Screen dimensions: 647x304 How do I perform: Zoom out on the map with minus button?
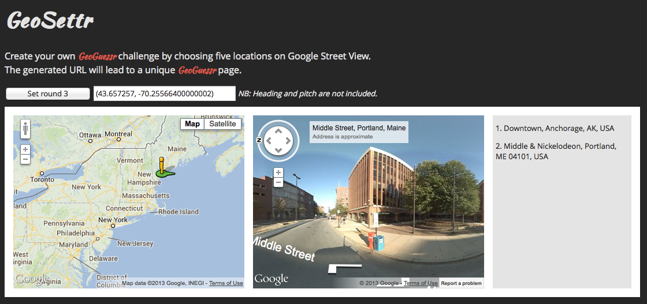[25, 159]
